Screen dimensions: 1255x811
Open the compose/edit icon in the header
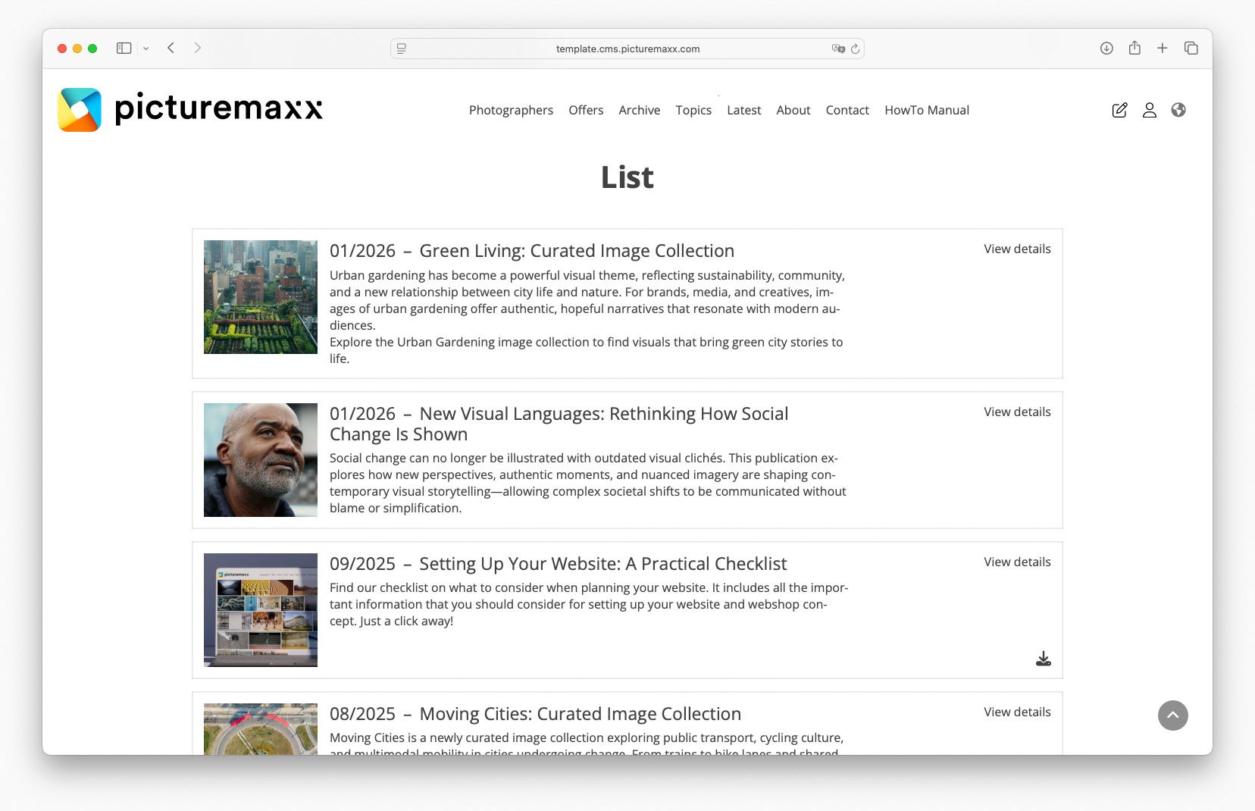tap(1120, 110)
